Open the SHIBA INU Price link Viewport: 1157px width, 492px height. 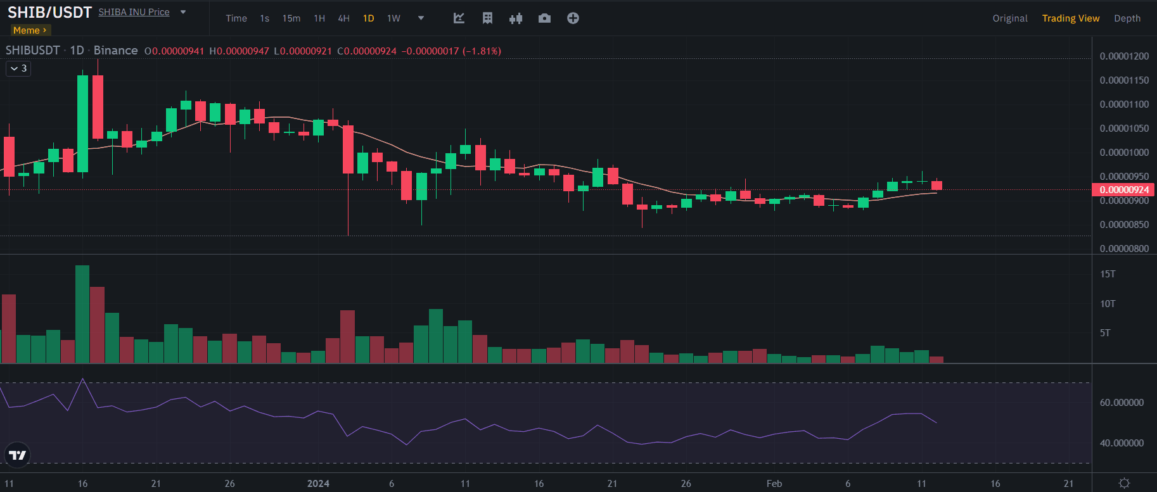click(x=134, y=12)
